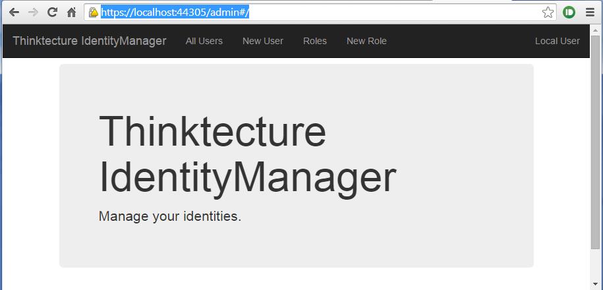Image resolution: width=603 pixels, height=290 pixels.
Task: Open the Thinktecture IdentityManager brand link
Action: tap(90, 41)
